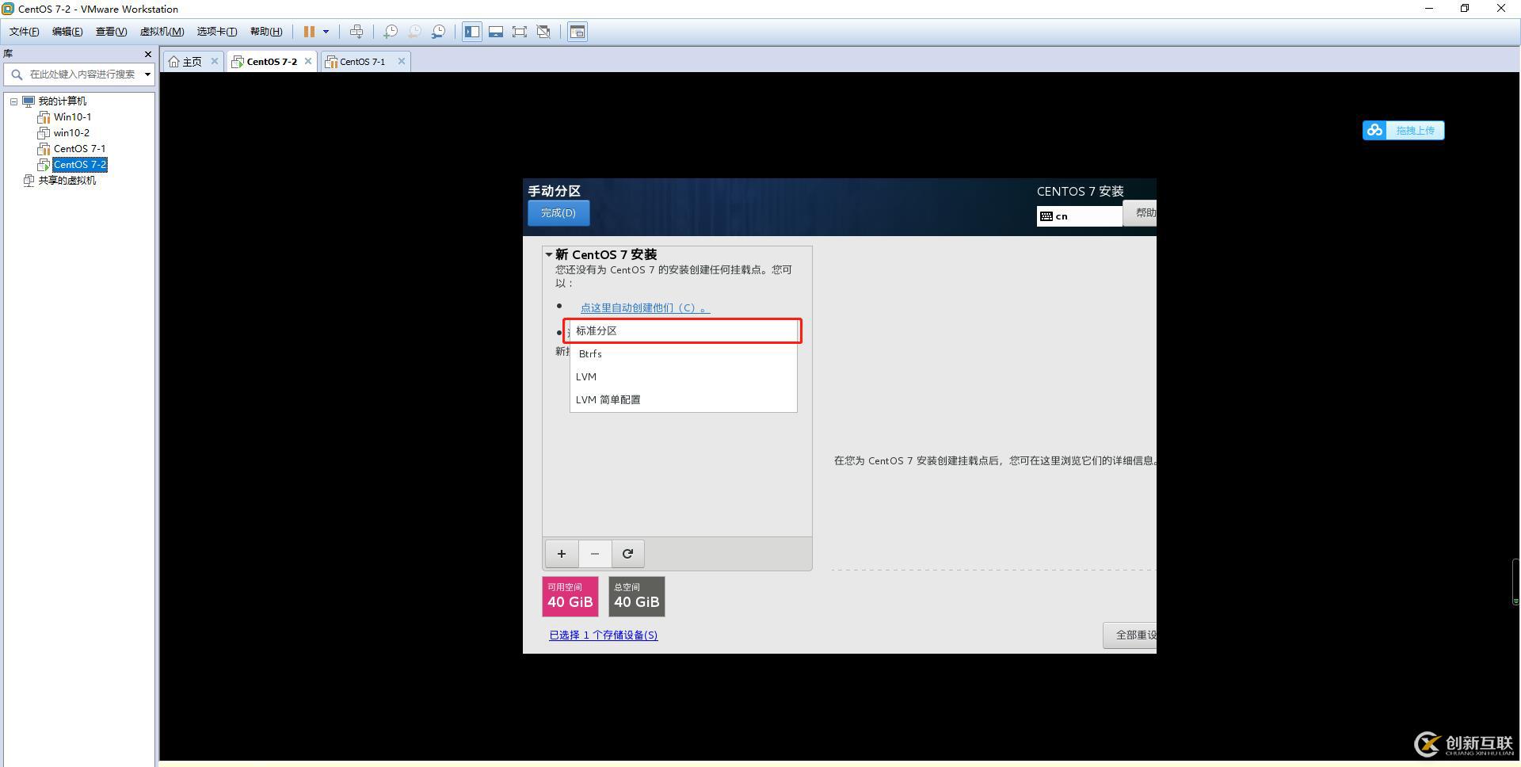Toggle the library sidebar view icon
Screen dimensions: 1521x767
point(472,32)
